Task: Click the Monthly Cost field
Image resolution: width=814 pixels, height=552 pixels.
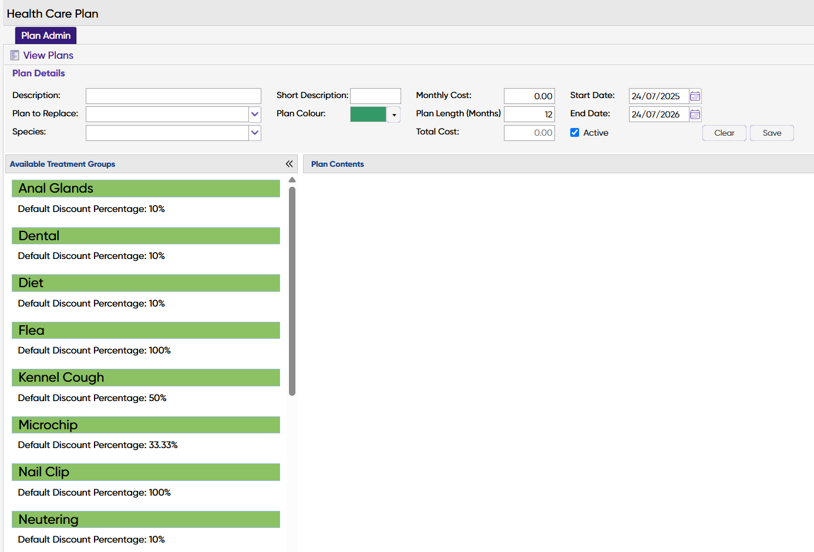Action: pyautogui.click(x=529, y=96)
